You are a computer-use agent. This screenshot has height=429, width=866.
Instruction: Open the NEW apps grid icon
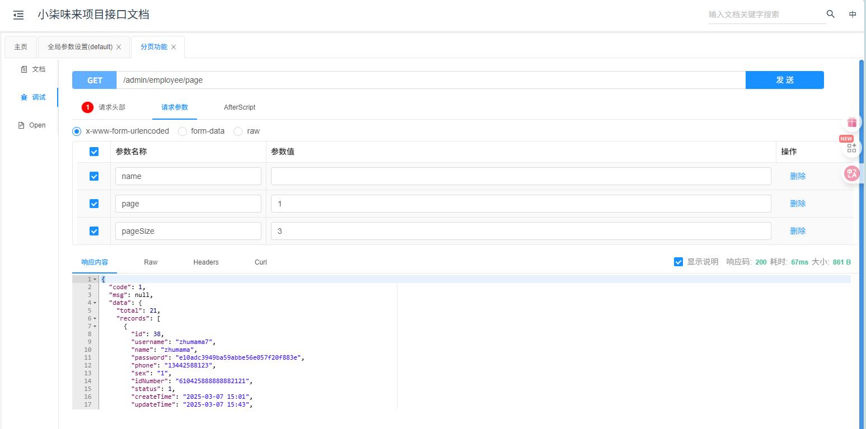(851, 148)
